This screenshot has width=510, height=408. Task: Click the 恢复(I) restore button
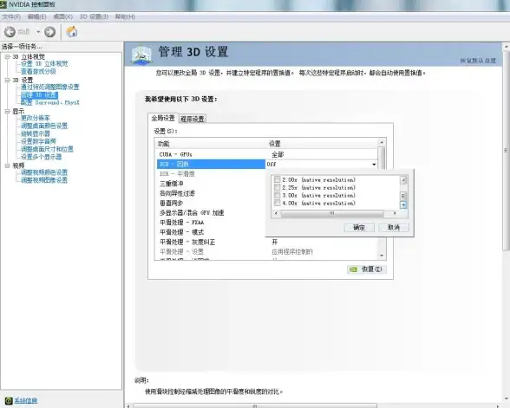pyautogui.click(x=367, y=269)
